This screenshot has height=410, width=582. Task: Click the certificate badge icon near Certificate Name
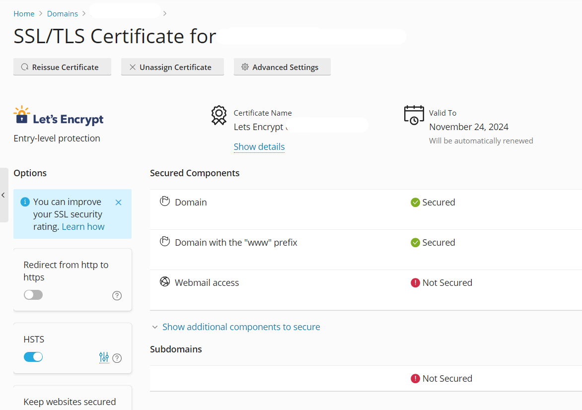(218, 115)
